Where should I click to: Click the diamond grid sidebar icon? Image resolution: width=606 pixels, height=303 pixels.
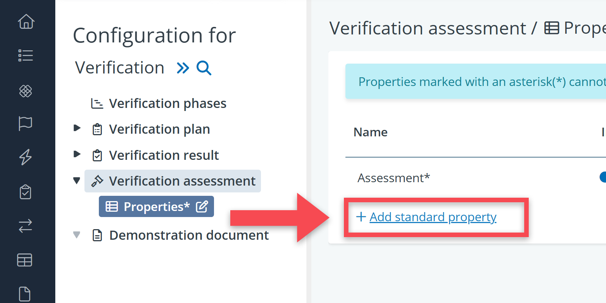click(26, 91)
